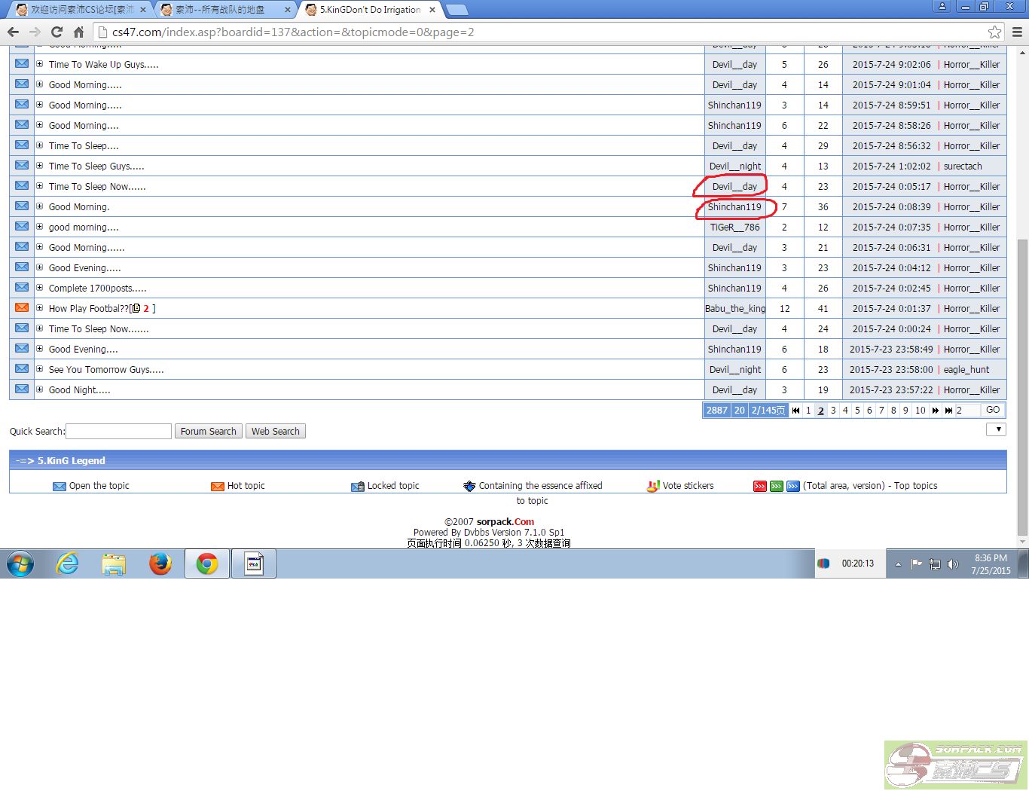The height and width of the screenshot is (791, 1029).
Task: Expand the Time To Wake Up Guys topic
Action: 40,64
